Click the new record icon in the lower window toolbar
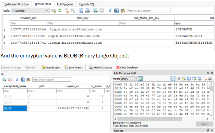215x133 pixels. click(x=4, y=79)
